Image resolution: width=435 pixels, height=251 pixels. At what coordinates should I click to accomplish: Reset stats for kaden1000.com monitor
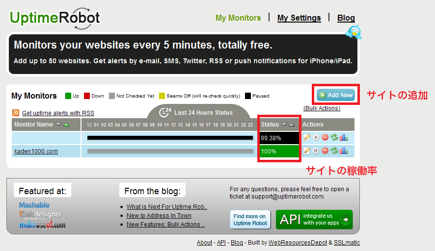coord(334,151)
